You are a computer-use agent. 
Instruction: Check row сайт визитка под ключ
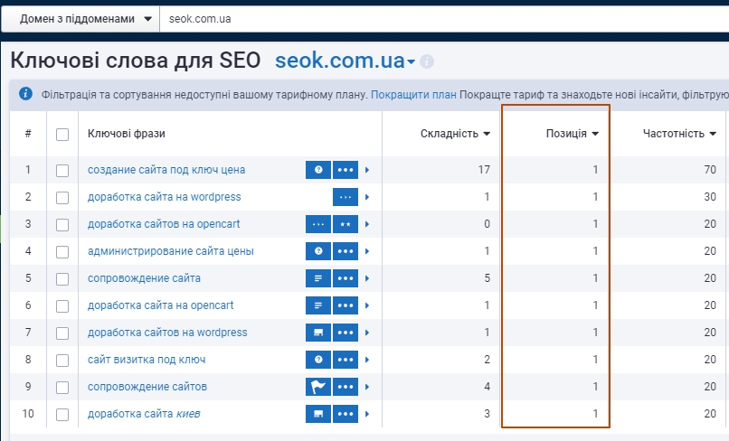(x=62, y=361)
